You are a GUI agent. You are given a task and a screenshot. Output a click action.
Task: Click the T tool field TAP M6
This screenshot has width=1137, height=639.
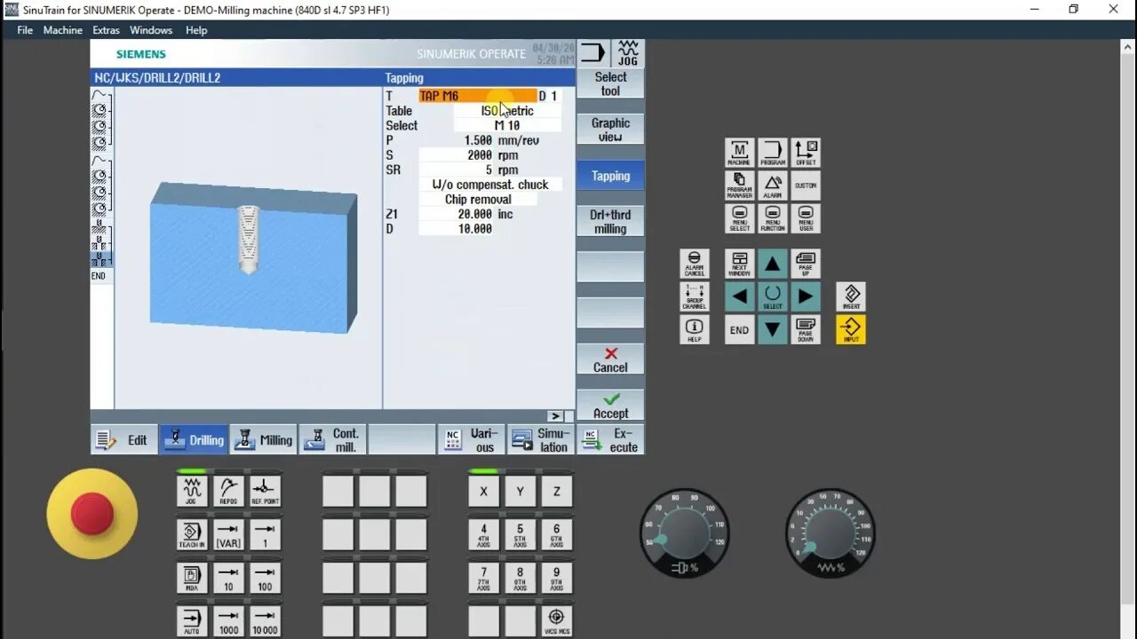[478, 96]
